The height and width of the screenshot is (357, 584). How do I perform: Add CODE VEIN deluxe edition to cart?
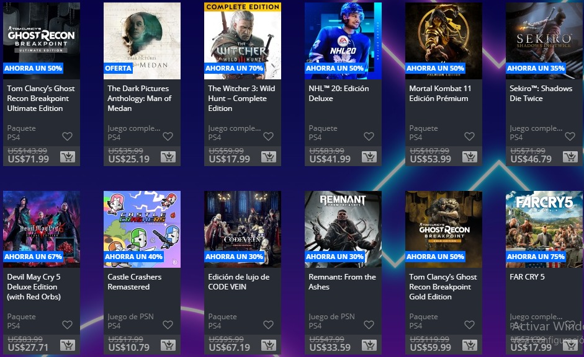coord(269,345)
